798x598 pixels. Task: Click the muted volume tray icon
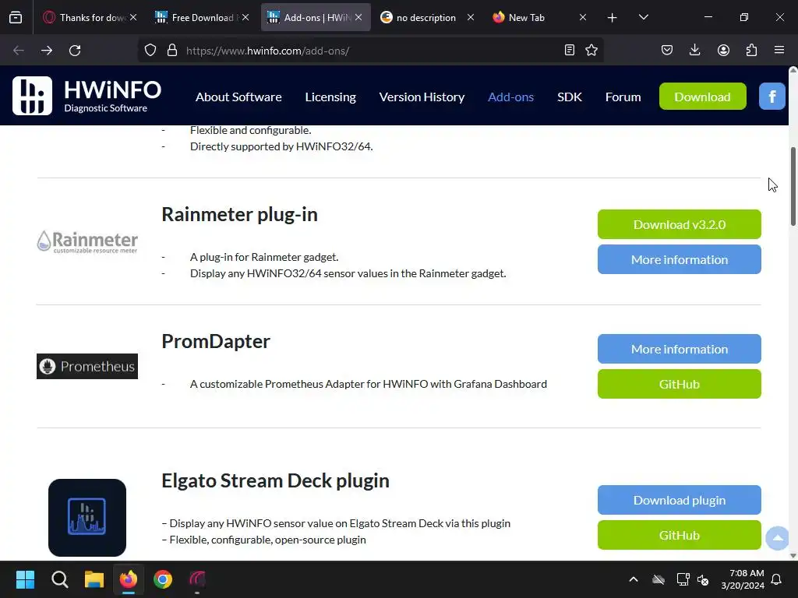[704, 579]
